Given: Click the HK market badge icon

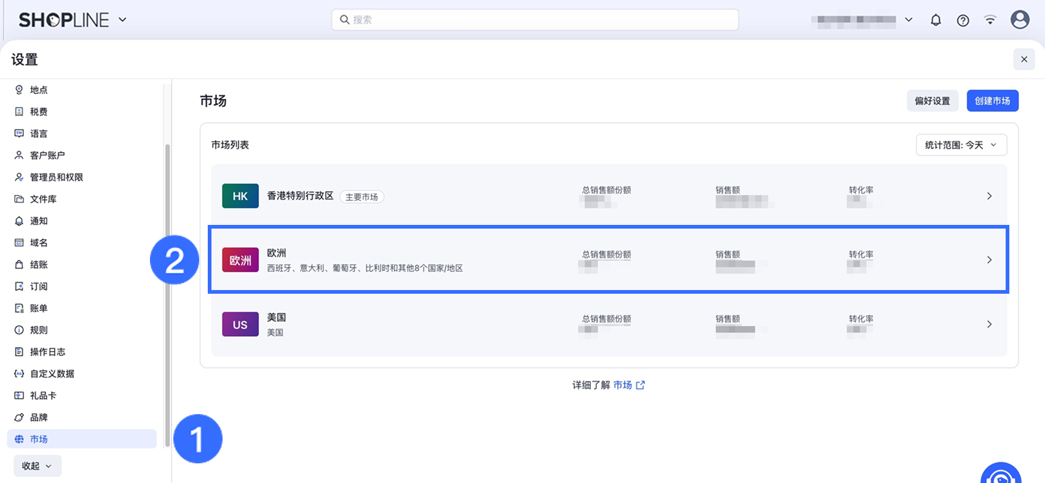Looking at the screenshot, I should [x=240, y=196].
